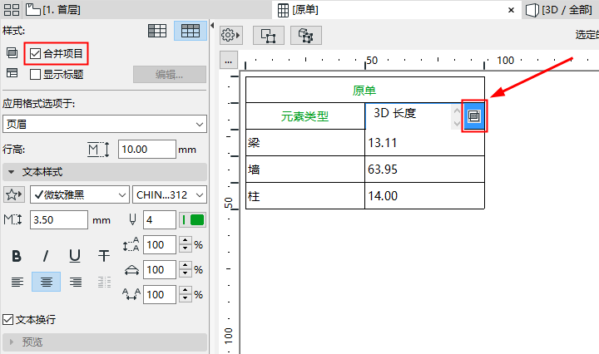
Task: Uncheck the 合并项目 checkbox
Action: tap(35, 53)
